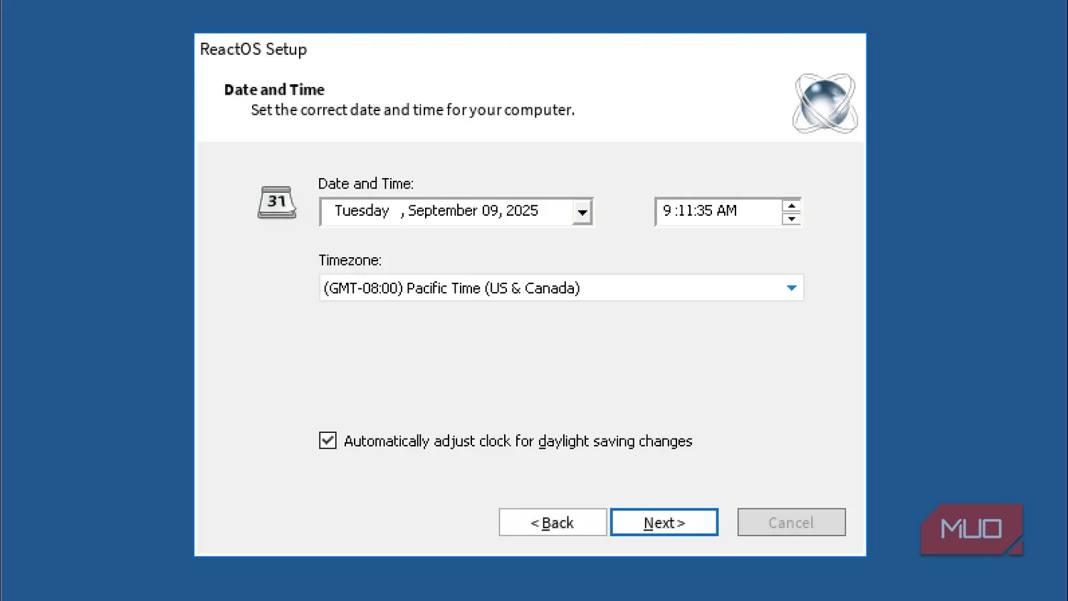
Task: Click the bold 'Date and Time' heading
Action: click(x=274, y=90)
